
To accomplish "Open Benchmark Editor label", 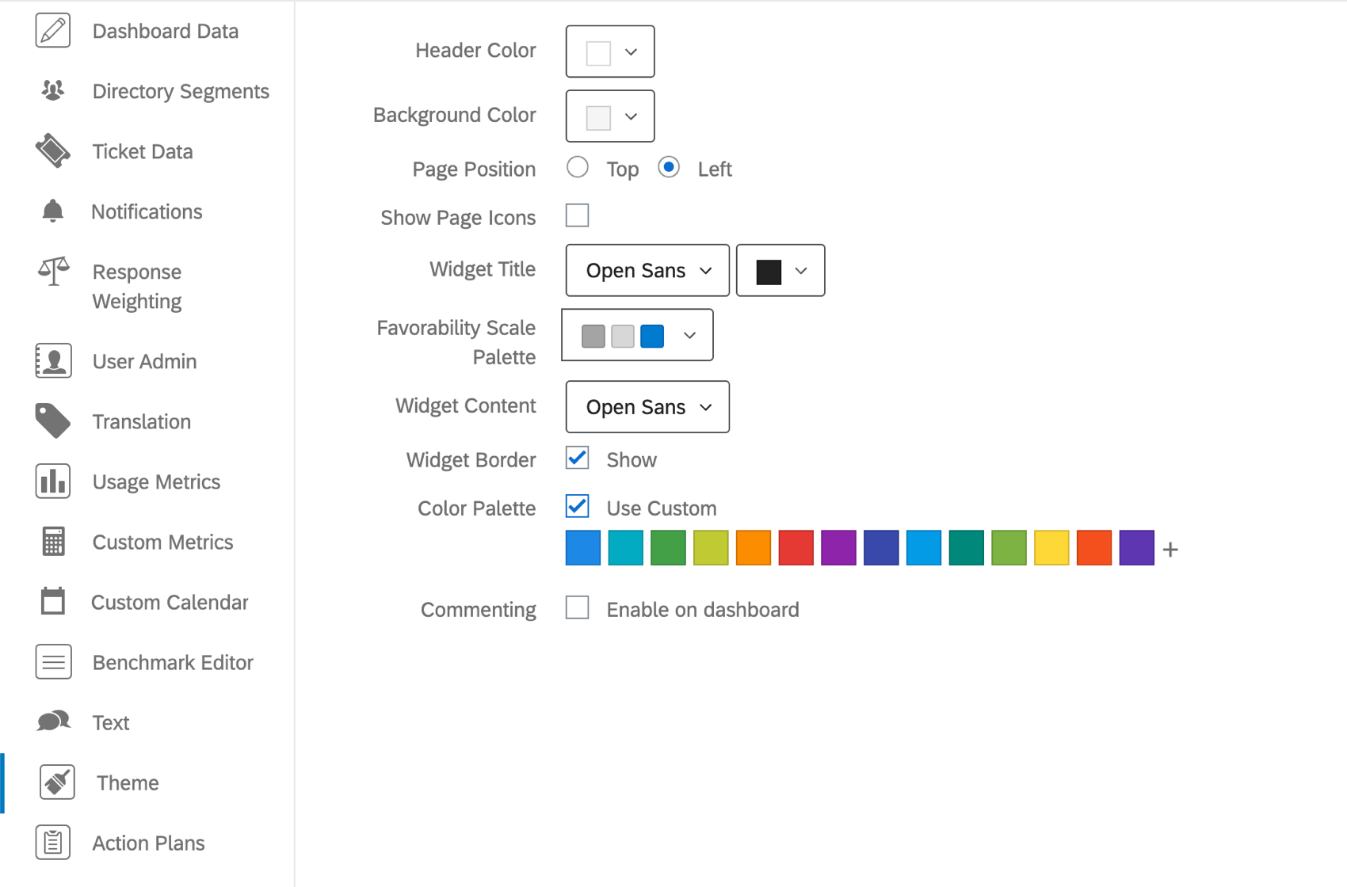I will [173, 662].
